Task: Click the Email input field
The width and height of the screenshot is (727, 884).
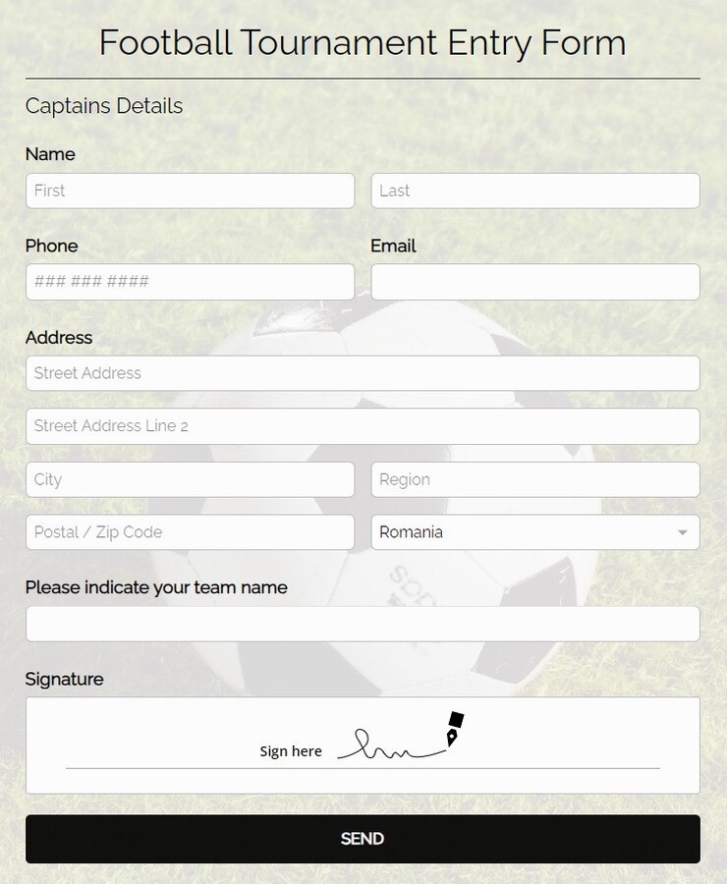Action: click(x=534, y=282)
